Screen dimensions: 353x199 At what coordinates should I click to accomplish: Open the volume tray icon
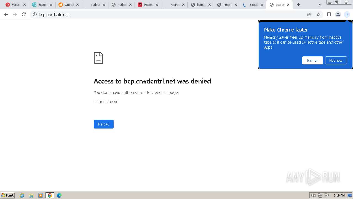point(313,195)
